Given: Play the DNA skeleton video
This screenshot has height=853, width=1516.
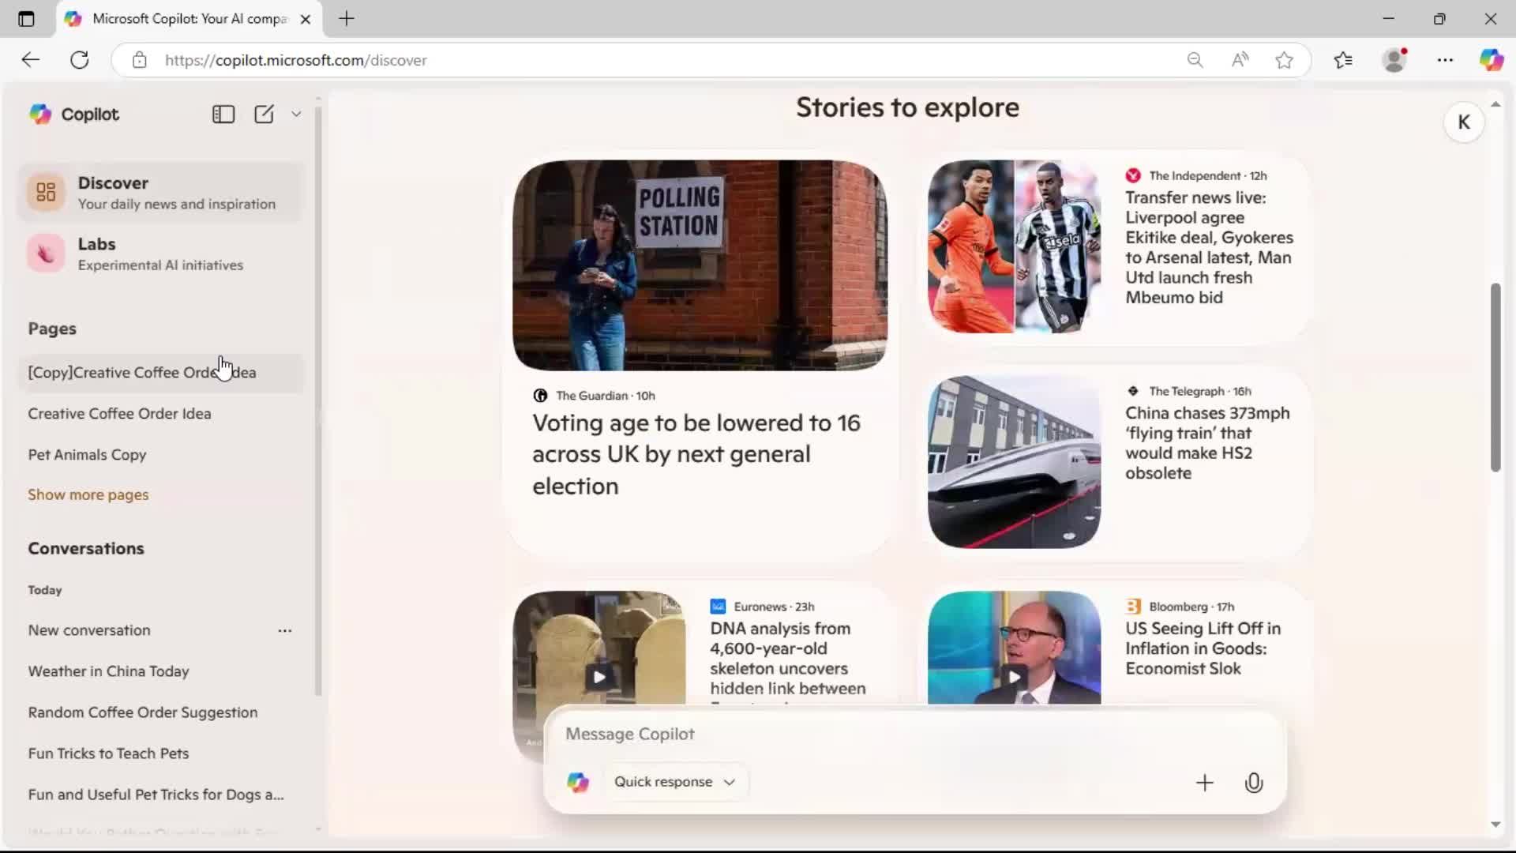Looking at the screenshot, I should click(x=599, y=677).
